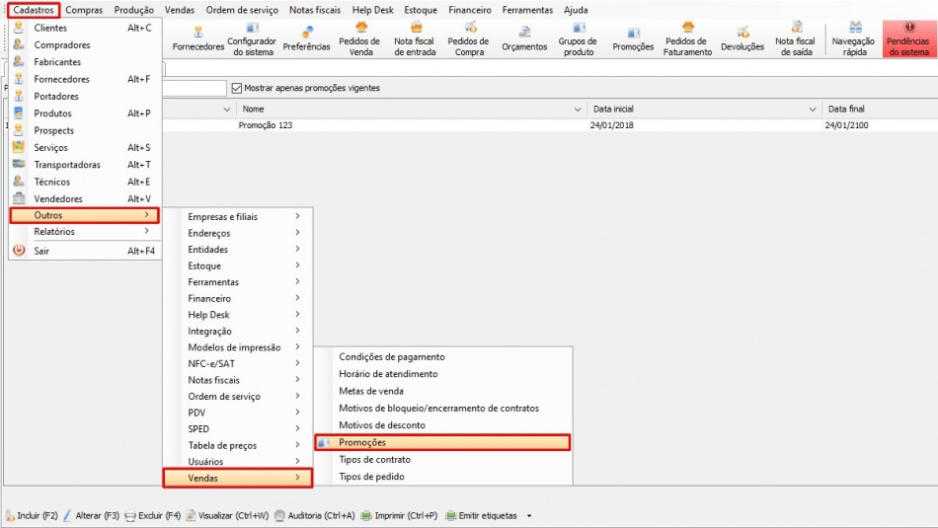Expand the Relatórios submenu entry
Screen dimensions: 938x528
tap(84, 232)
